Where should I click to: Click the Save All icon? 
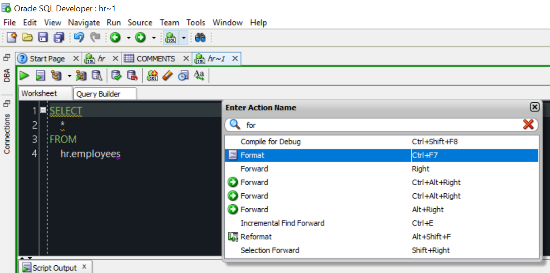tap(59, 38)
